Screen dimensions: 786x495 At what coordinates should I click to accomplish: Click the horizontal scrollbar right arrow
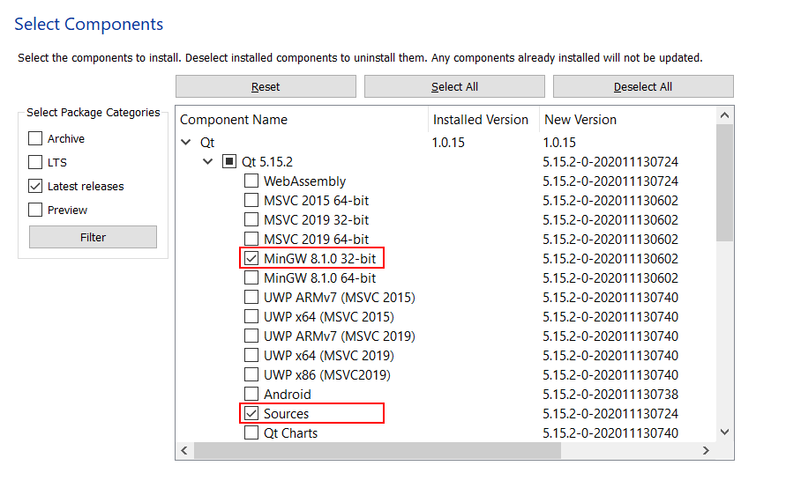click(706, 450)
